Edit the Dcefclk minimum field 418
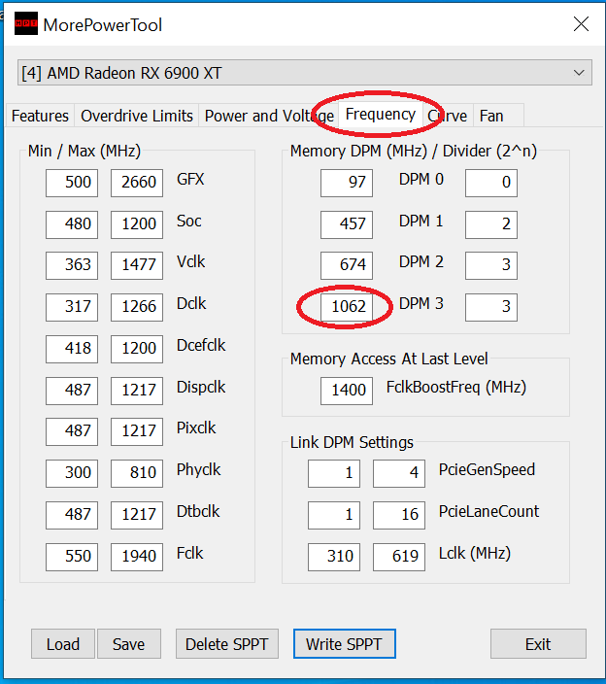Screen dimensions: 606x684 (x=72, y=349)
